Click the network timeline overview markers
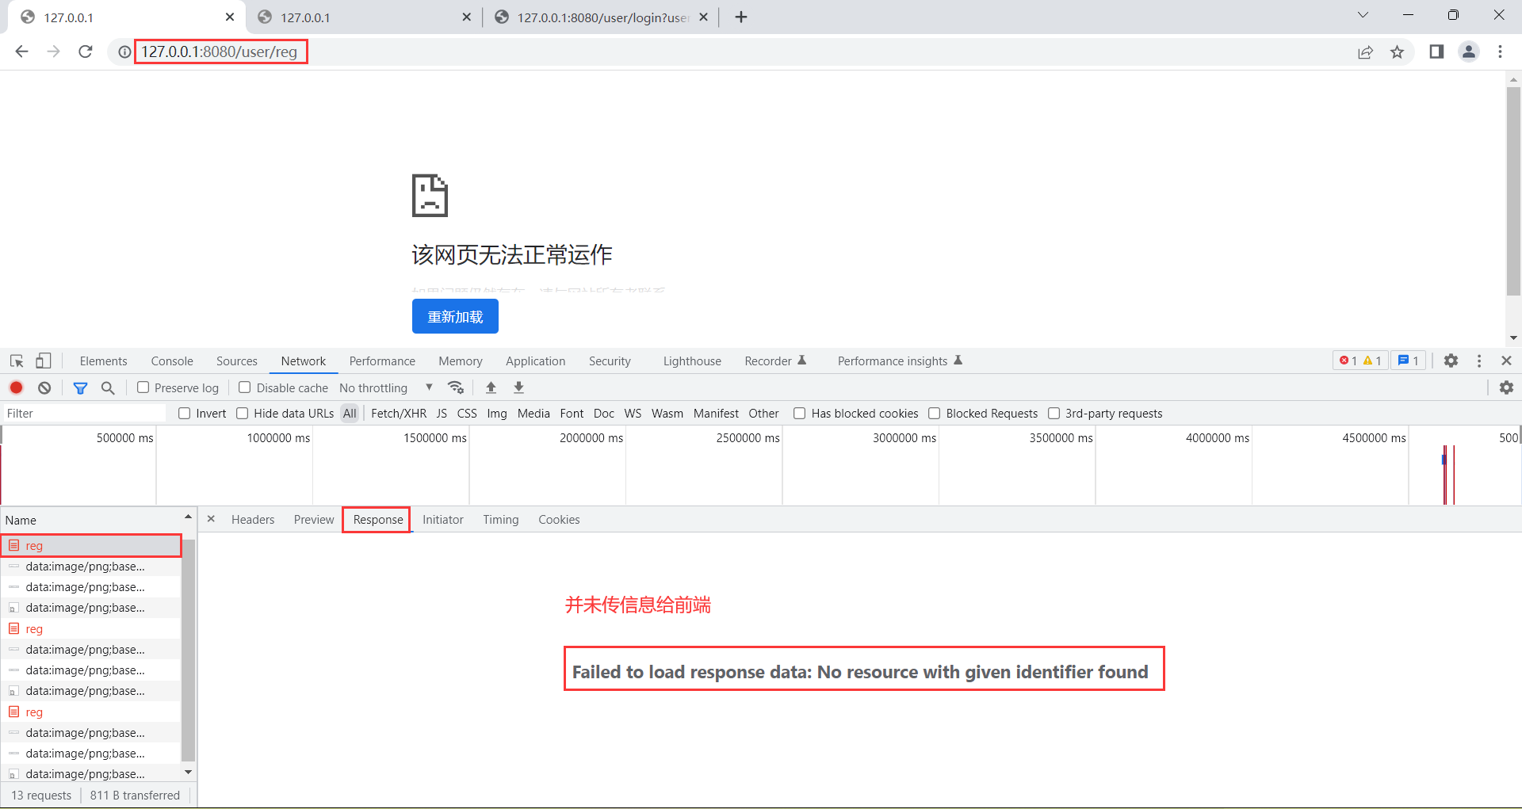This screenshot has width=1522, height=809. click(x=1448, y=474)
